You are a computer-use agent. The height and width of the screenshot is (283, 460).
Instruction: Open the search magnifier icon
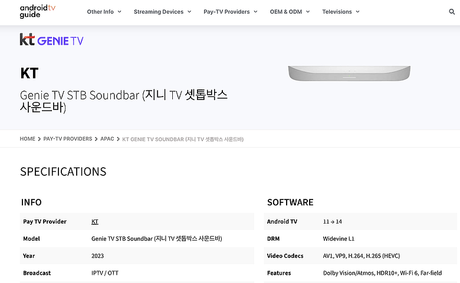click(x=452, y=12)
